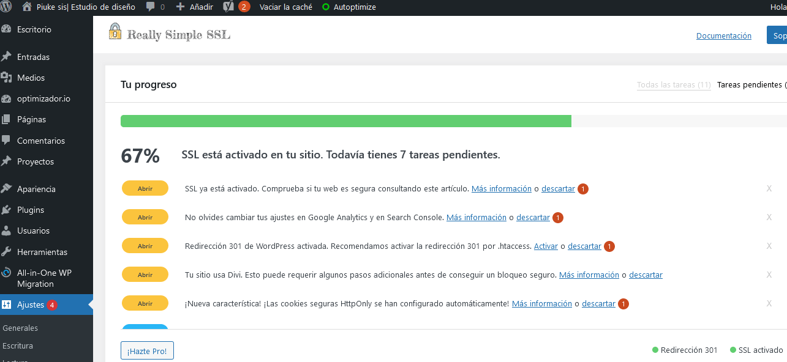The height and width of the screenshot is (362, 787).
Task: Click Abrir badge for Redirección 301 task
Action: tap(145, 246)
